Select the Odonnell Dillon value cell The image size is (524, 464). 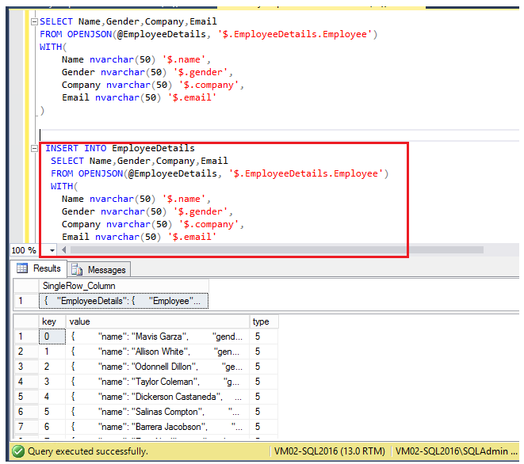coord(158,367)
